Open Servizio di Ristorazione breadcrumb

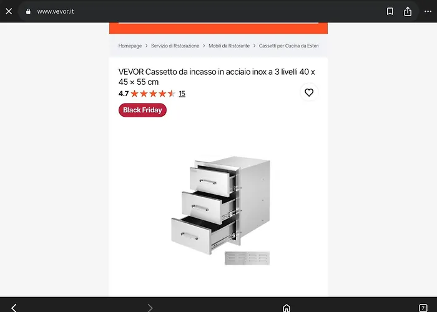175,46
